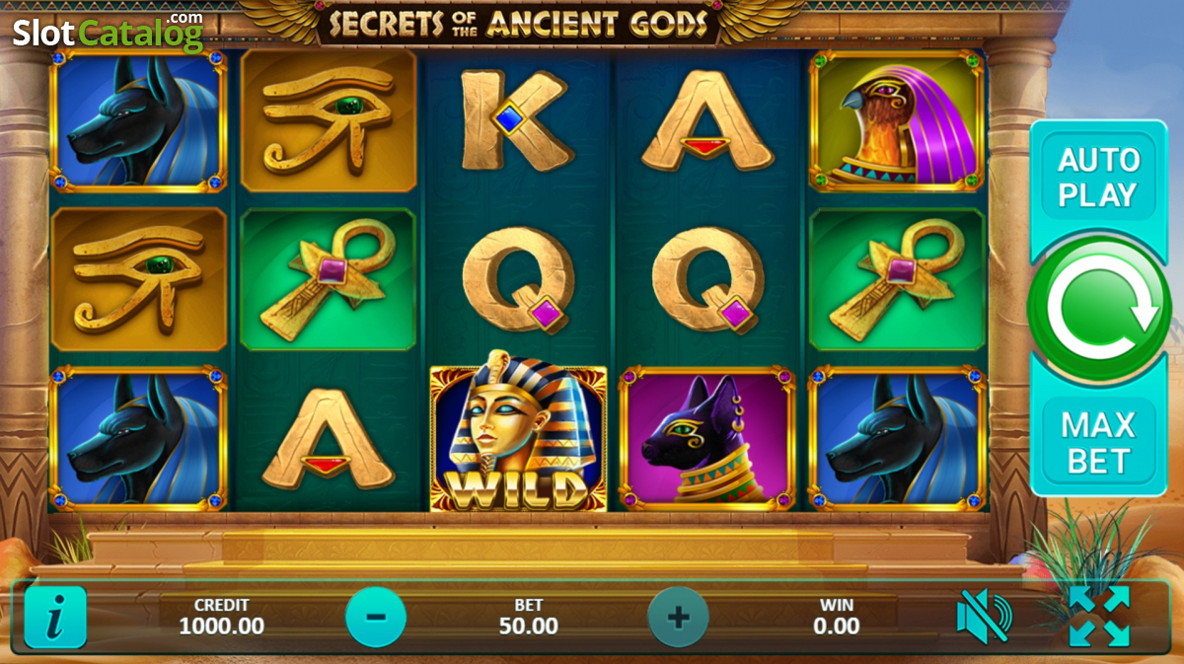
Task: Click the Horus falcon symbol
Action: click(897, 121)
